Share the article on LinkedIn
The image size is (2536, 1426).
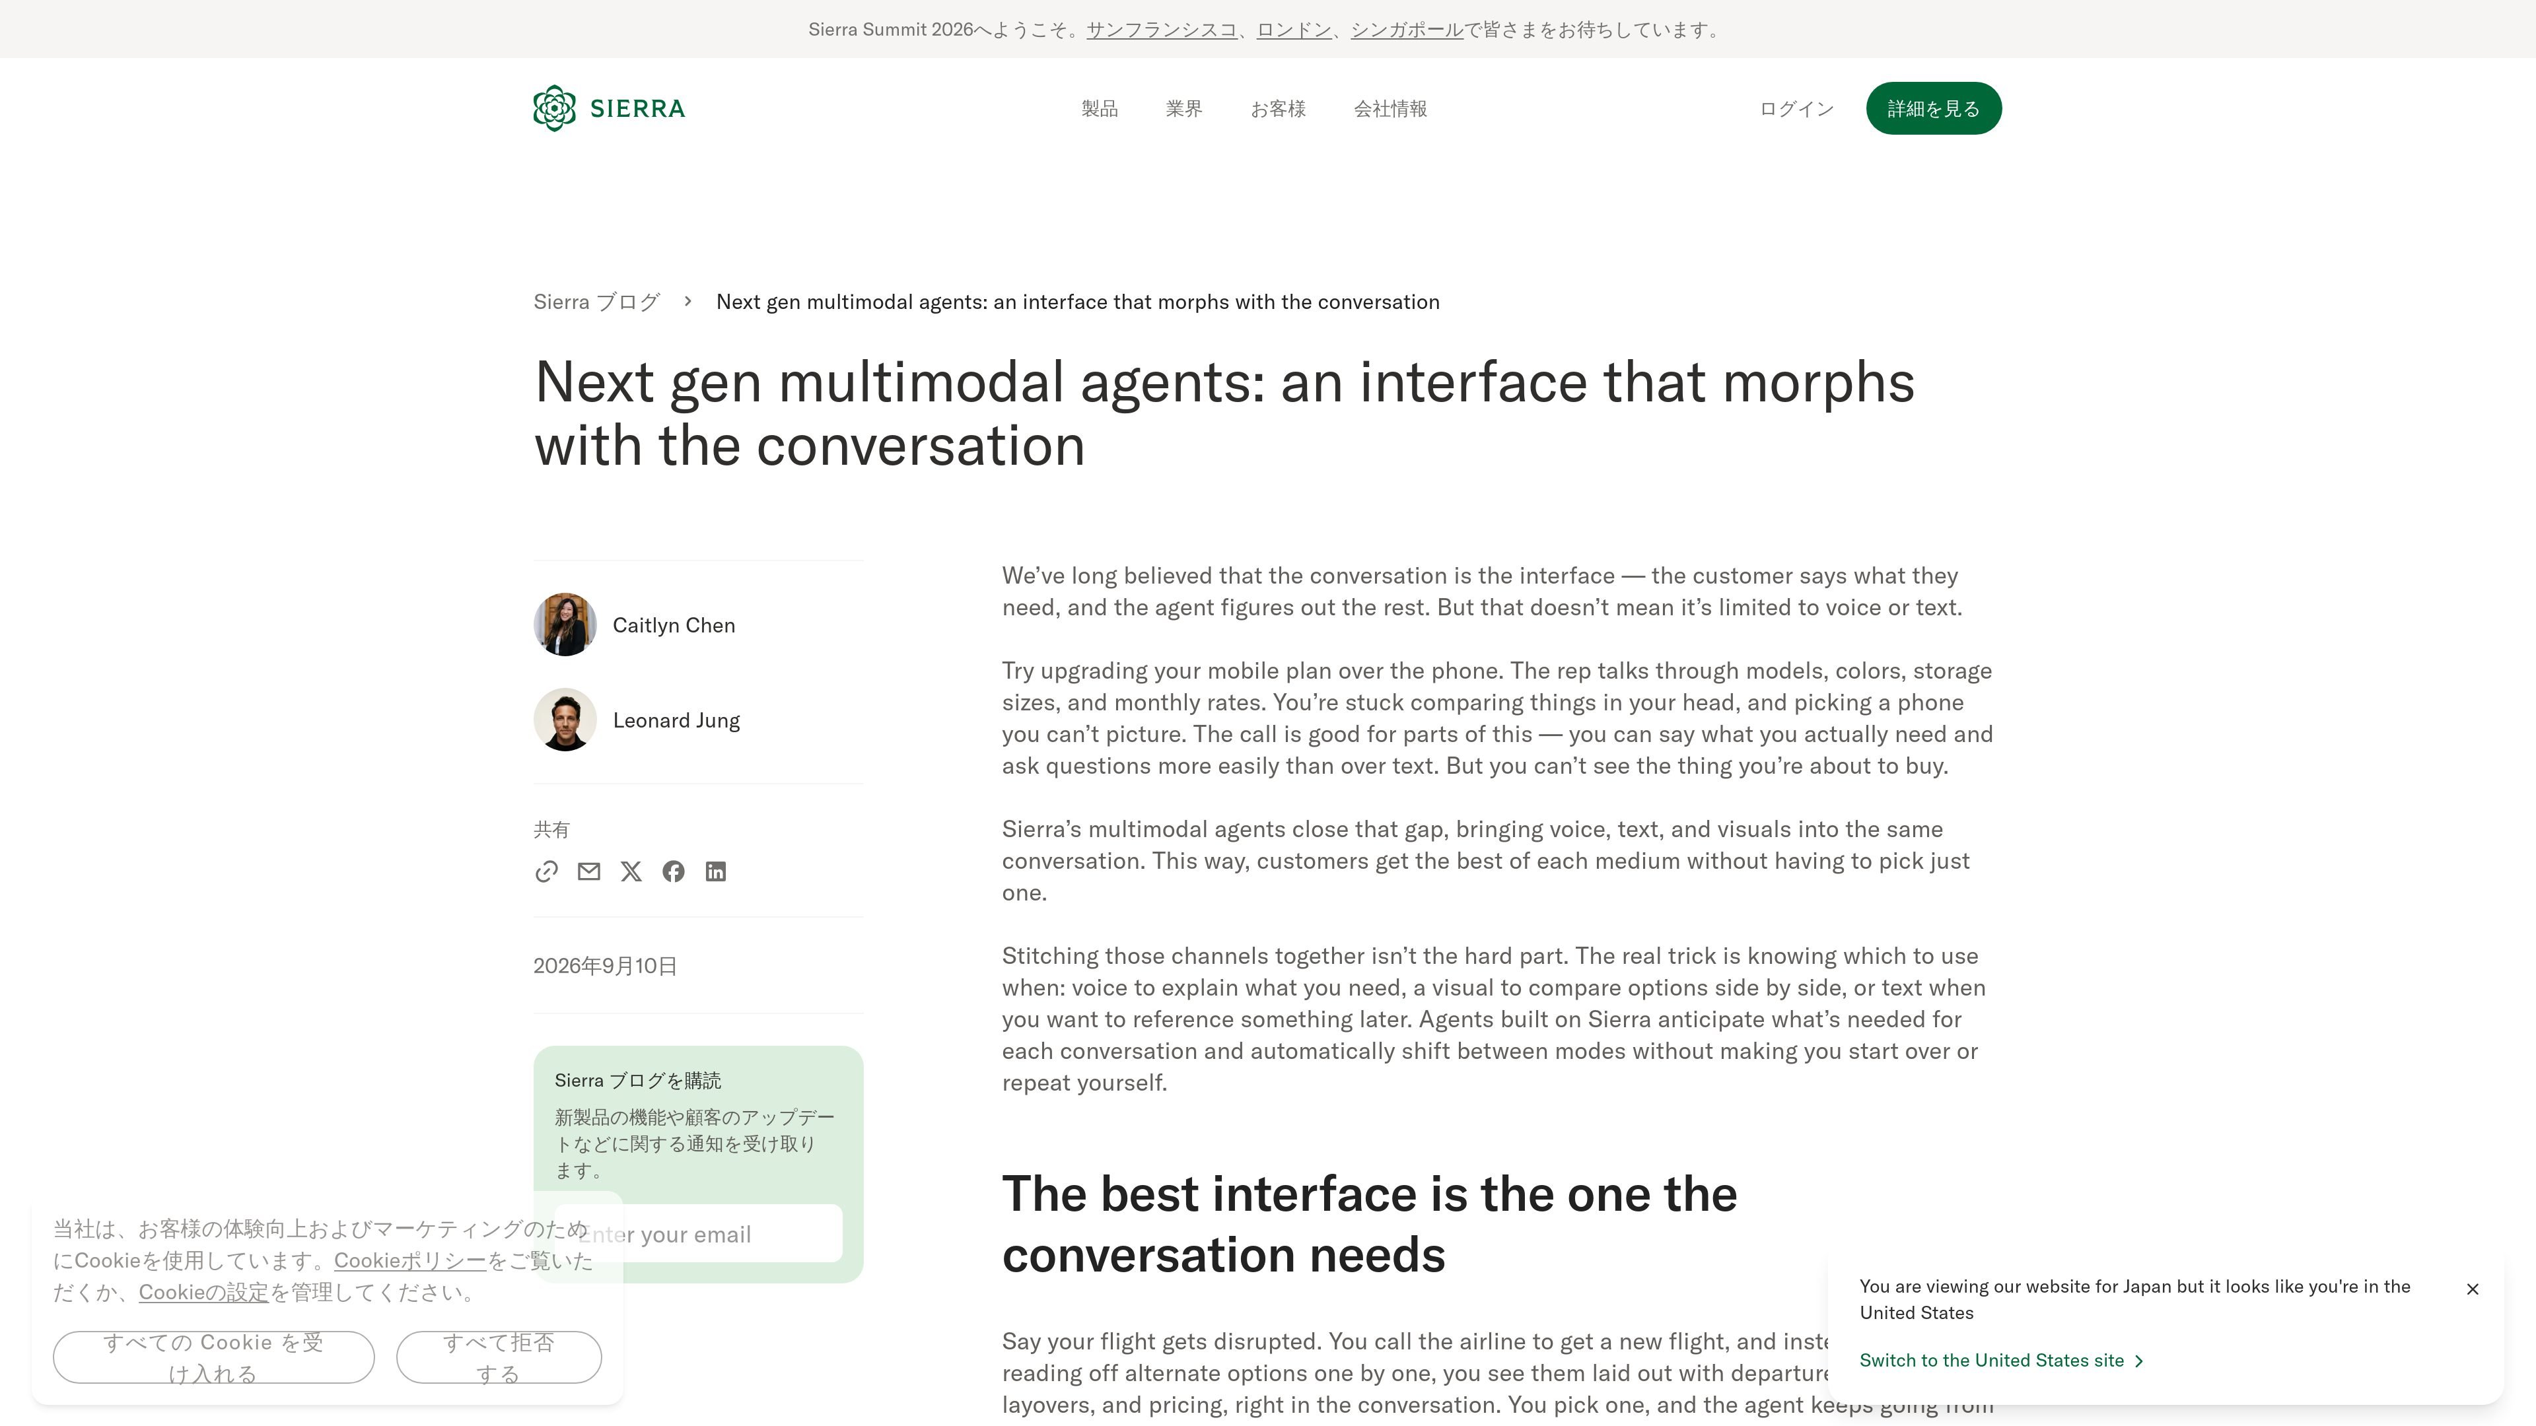(716, 872)
